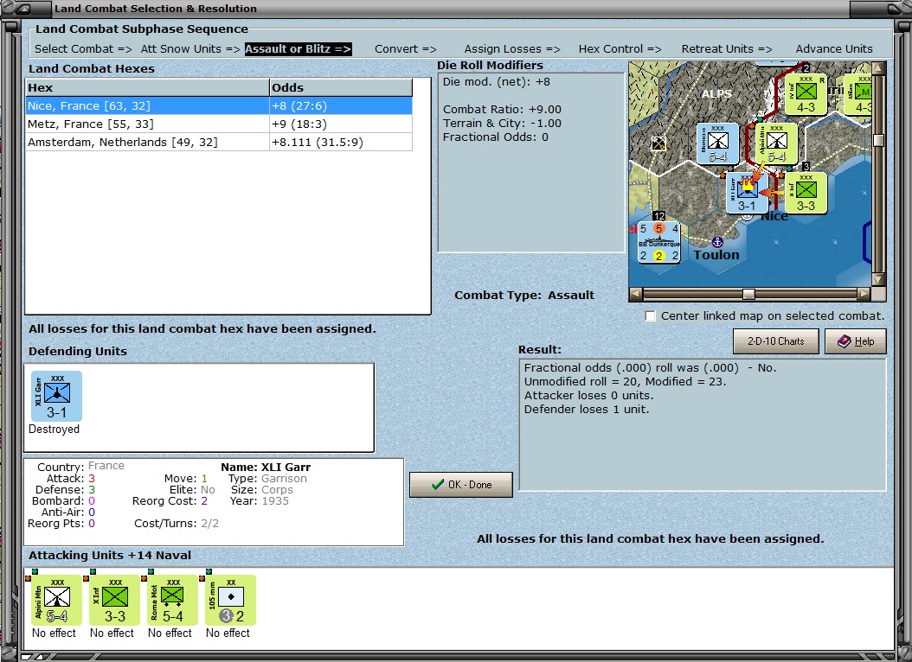Enable Center linked map on selected combat
This screenshot has height=662, width=912.
pos(651,316)
